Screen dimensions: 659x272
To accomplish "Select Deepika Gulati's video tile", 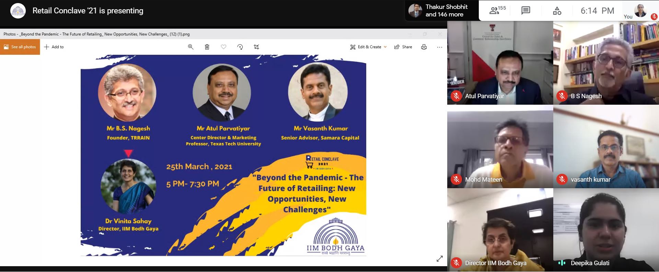I will 606,229.
